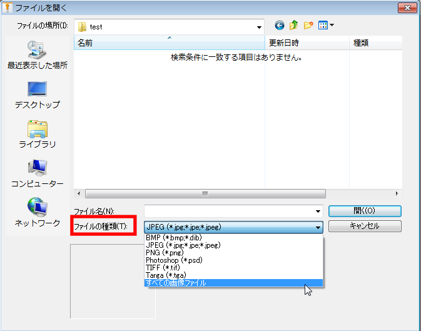This screenshot has height=331, width=421.
Task: Click the 開く(O) button
Action: click(365, 211)
